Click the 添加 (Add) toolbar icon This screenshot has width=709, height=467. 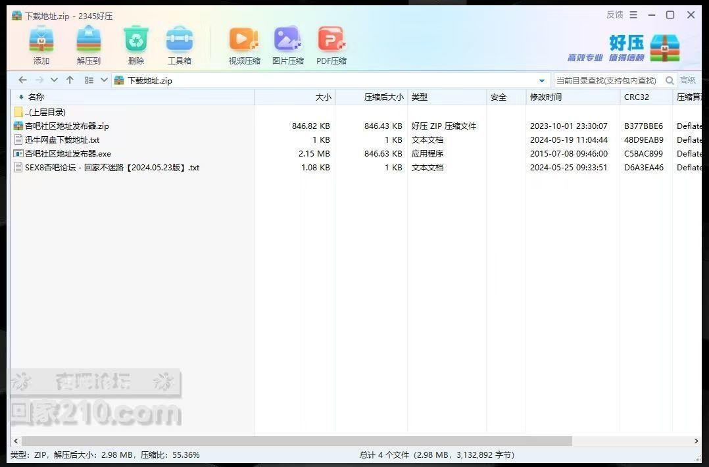coord(41,45)
